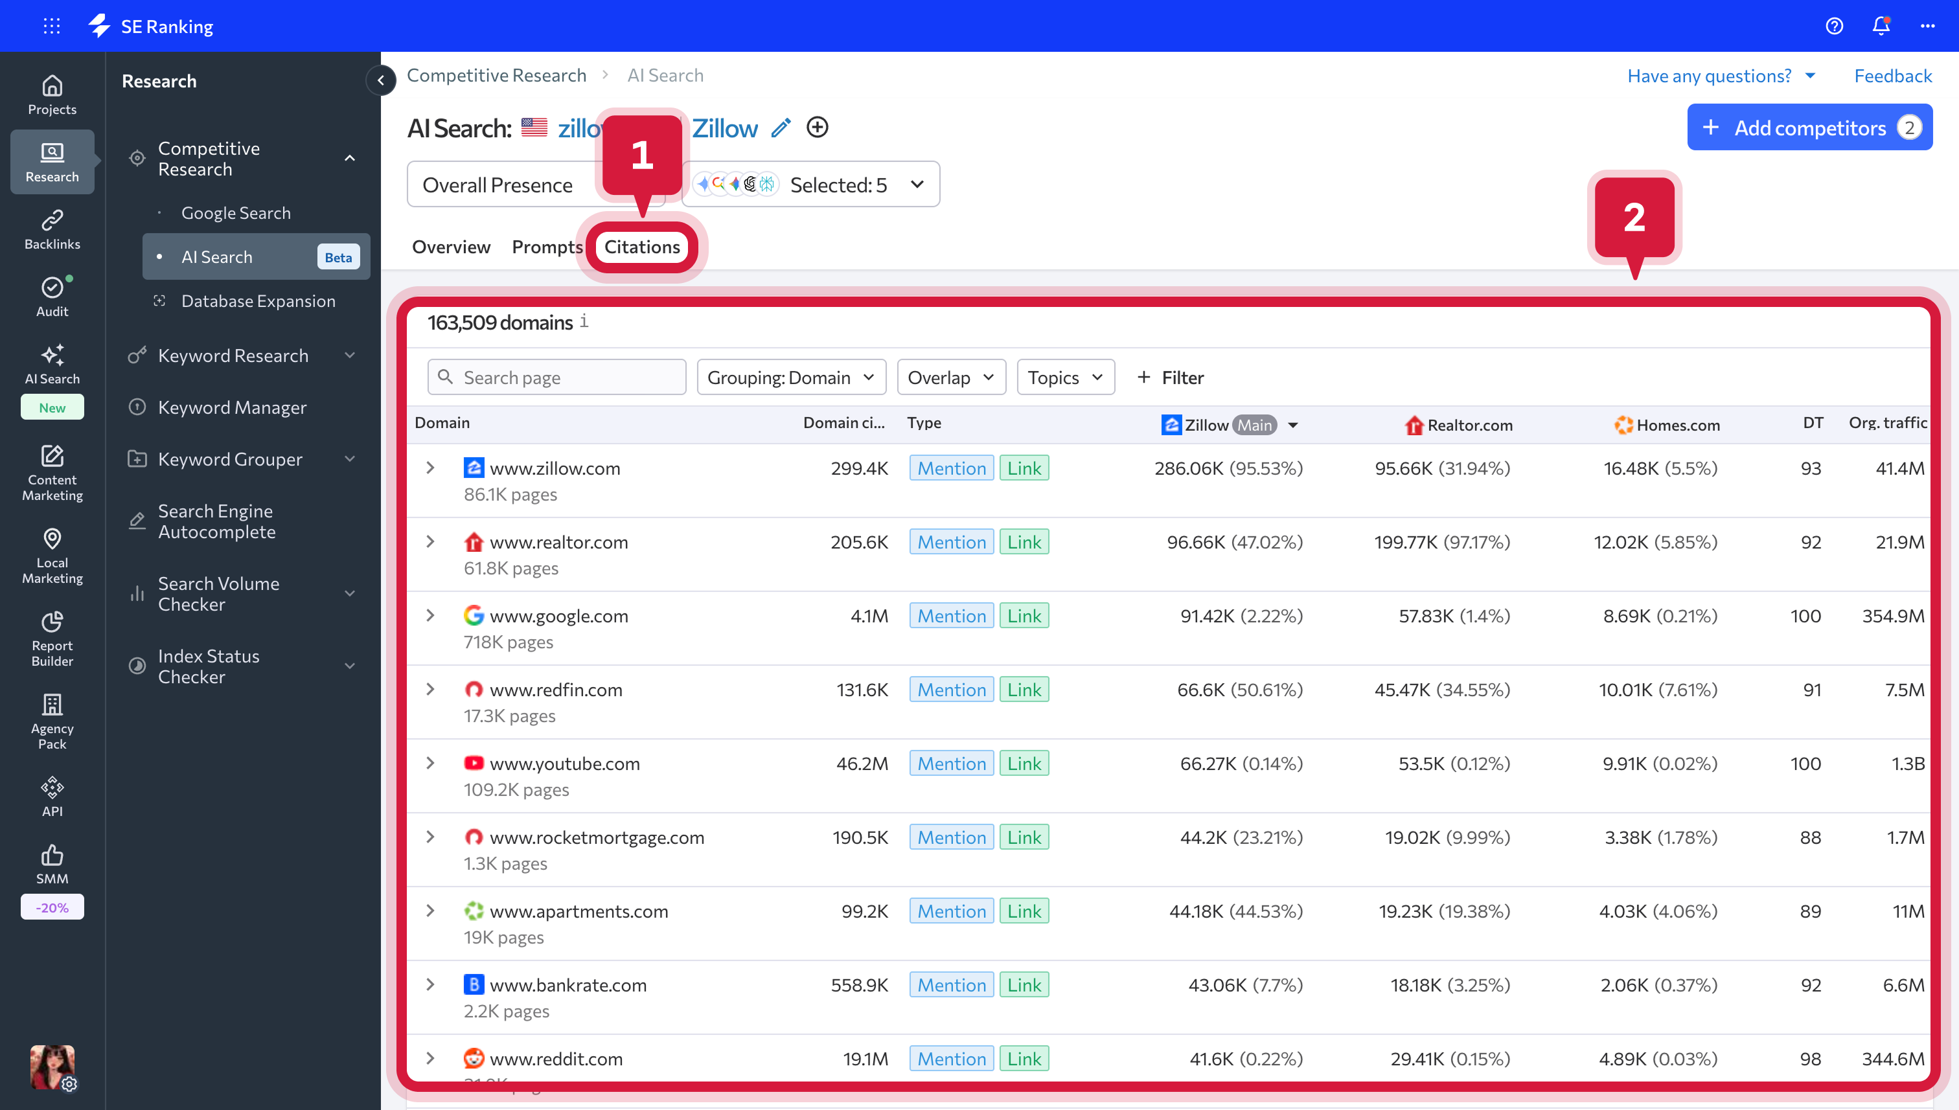Viewport: 1959px width, 1110px height.
Task: Expand the Keyword Grouper menu
Action: (350, 459)
